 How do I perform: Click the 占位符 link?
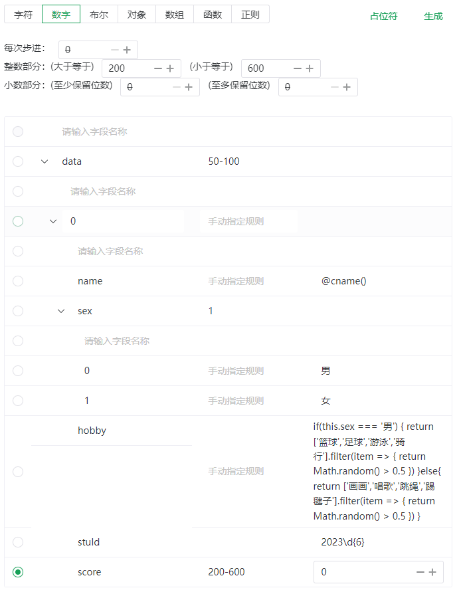tap(384, 16)
